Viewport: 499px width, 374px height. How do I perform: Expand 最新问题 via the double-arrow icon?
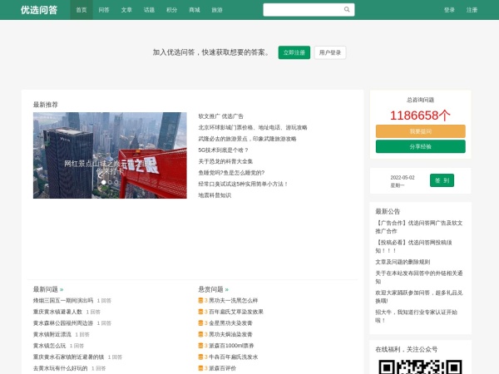62,289
